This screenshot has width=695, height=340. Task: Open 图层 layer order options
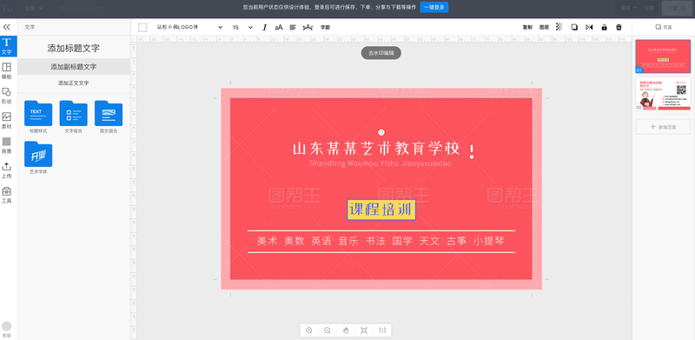pos(544,27)
